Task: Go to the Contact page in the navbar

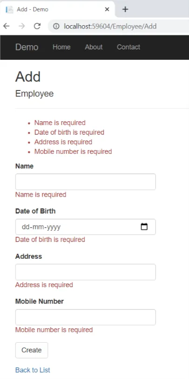Action: tap(128, 47)
